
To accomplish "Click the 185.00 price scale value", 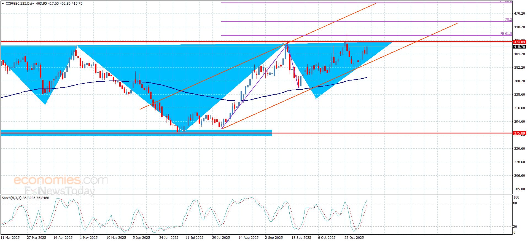I will 519,189.
